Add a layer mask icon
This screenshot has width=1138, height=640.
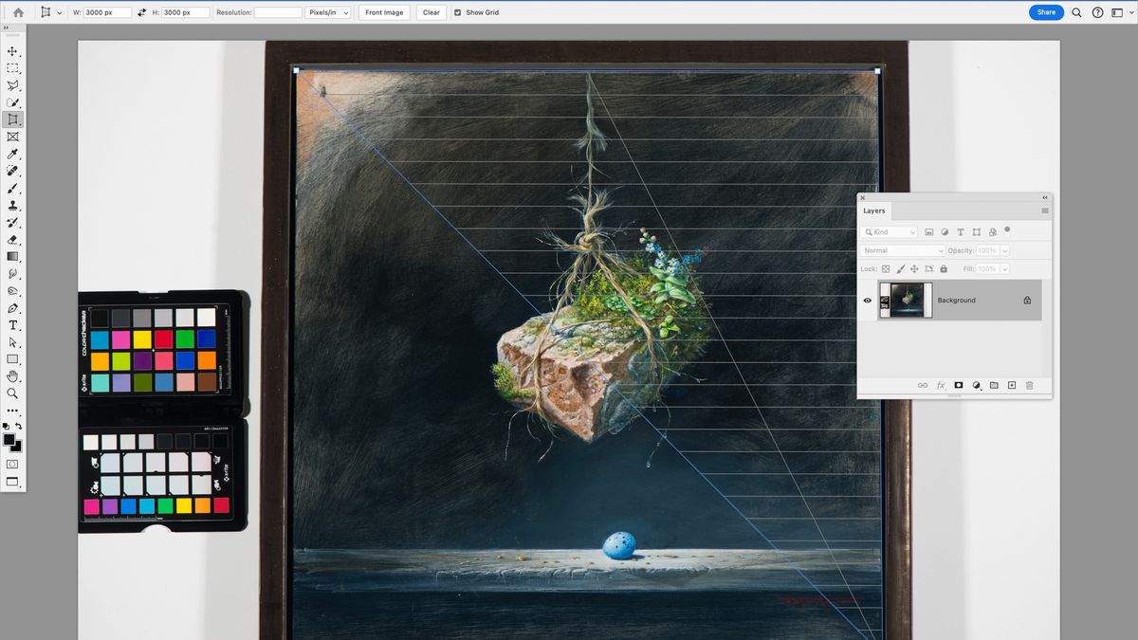(x=958, y=385)
